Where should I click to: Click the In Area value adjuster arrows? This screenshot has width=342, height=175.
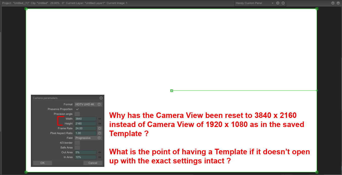click(x=100, y=157)
